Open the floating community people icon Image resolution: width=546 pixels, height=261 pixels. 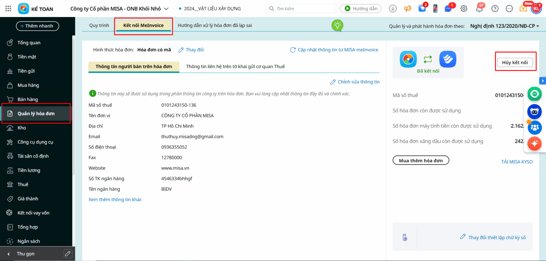tap(535, 128)
